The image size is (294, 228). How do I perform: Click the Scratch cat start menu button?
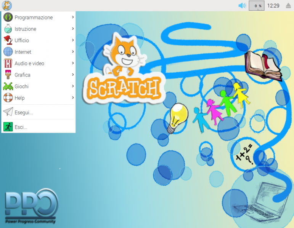coord(7,5)
